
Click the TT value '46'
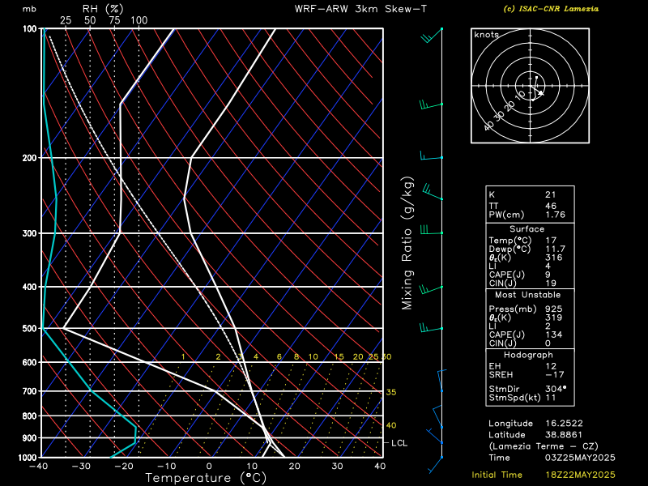[551, 206]
